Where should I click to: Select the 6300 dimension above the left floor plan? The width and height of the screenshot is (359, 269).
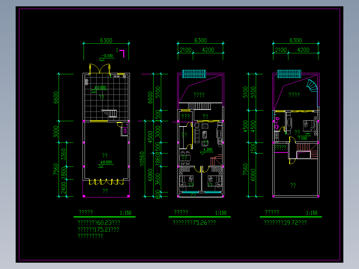pos(106,41)
